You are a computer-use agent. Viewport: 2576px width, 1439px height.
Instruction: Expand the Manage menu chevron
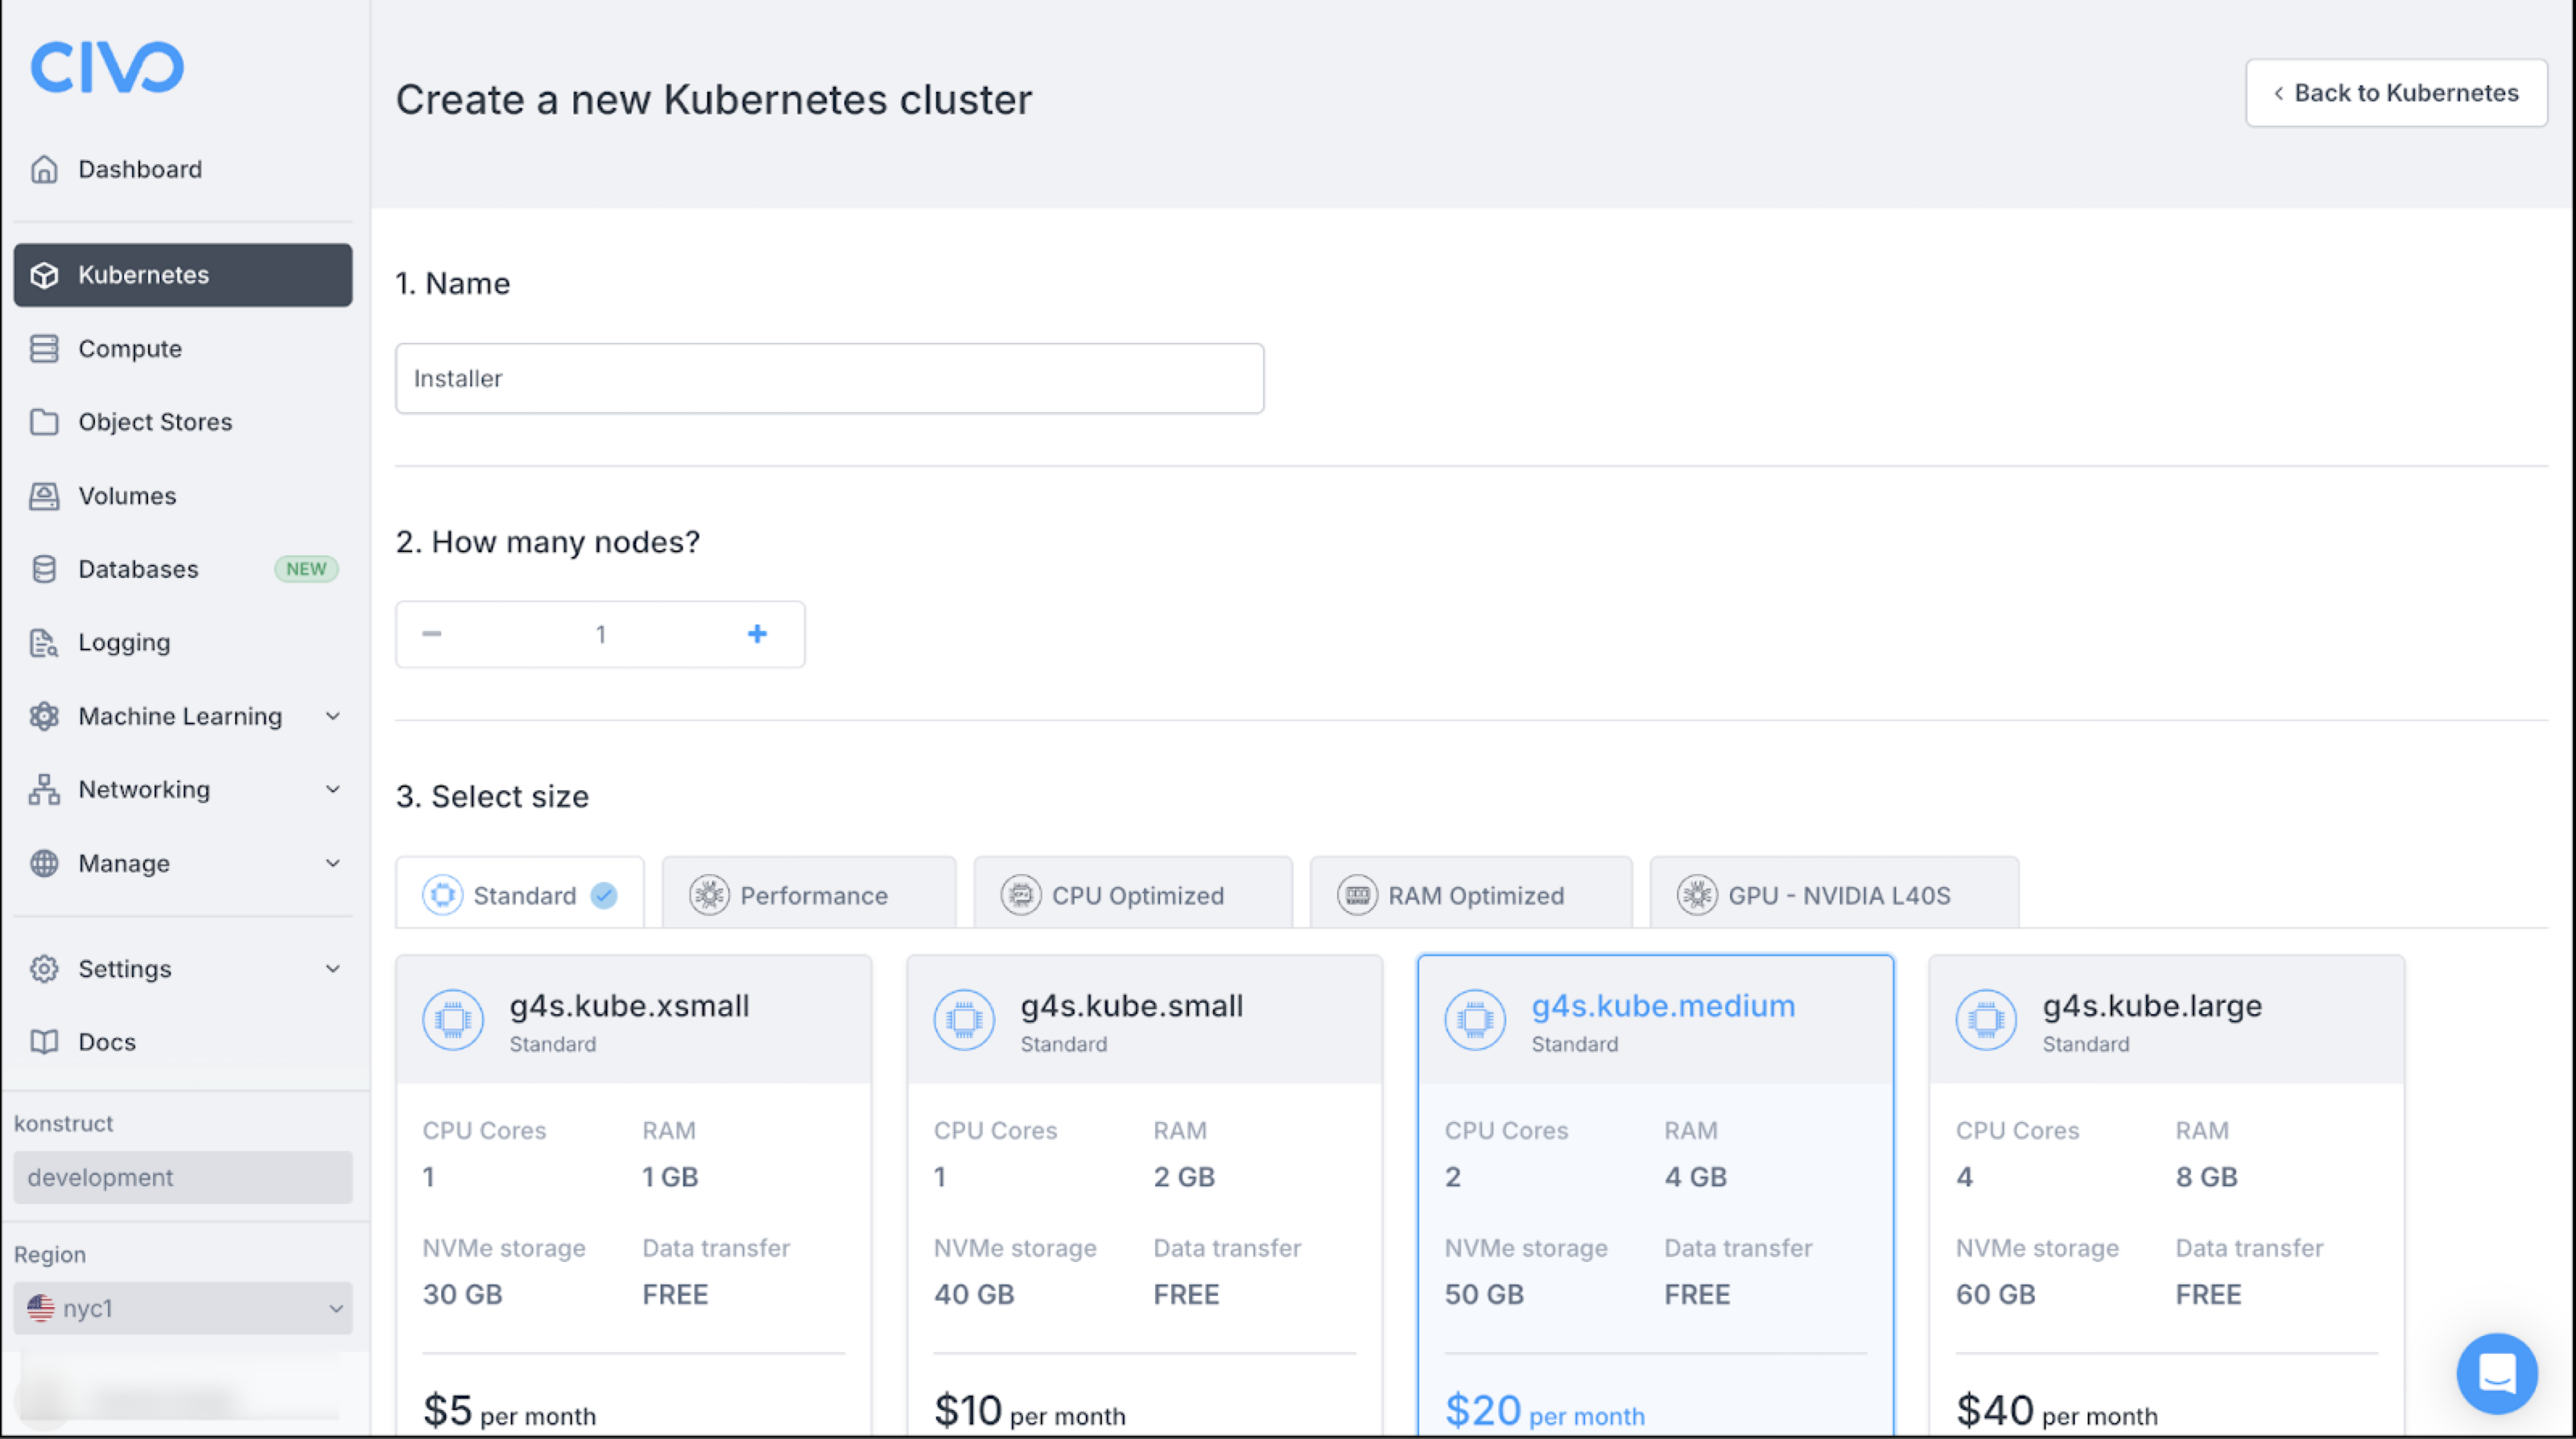333,863
